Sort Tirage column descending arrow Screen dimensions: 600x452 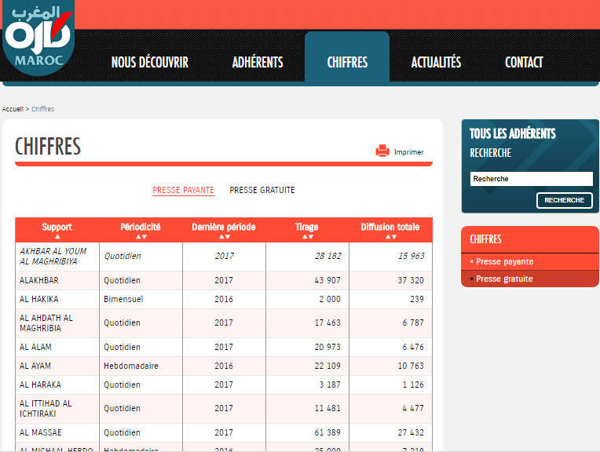(x=310, y=237)
